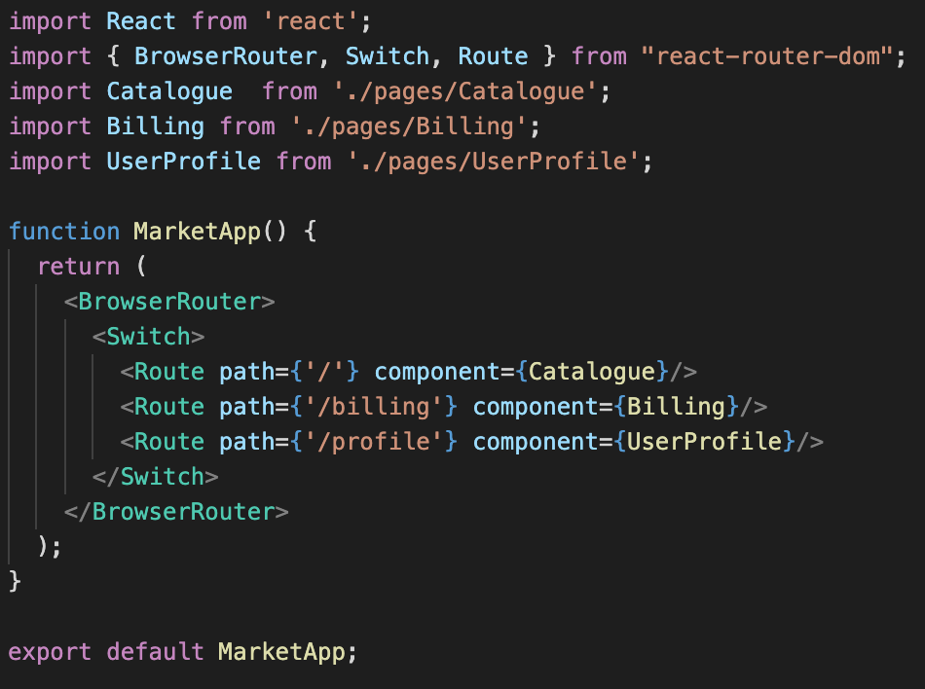Click the opening <BrowserRouter> tag

point(169,302)
